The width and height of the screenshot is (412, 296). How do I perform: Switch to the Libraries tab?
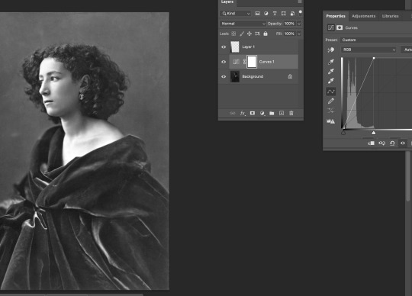tap(390, 16)
